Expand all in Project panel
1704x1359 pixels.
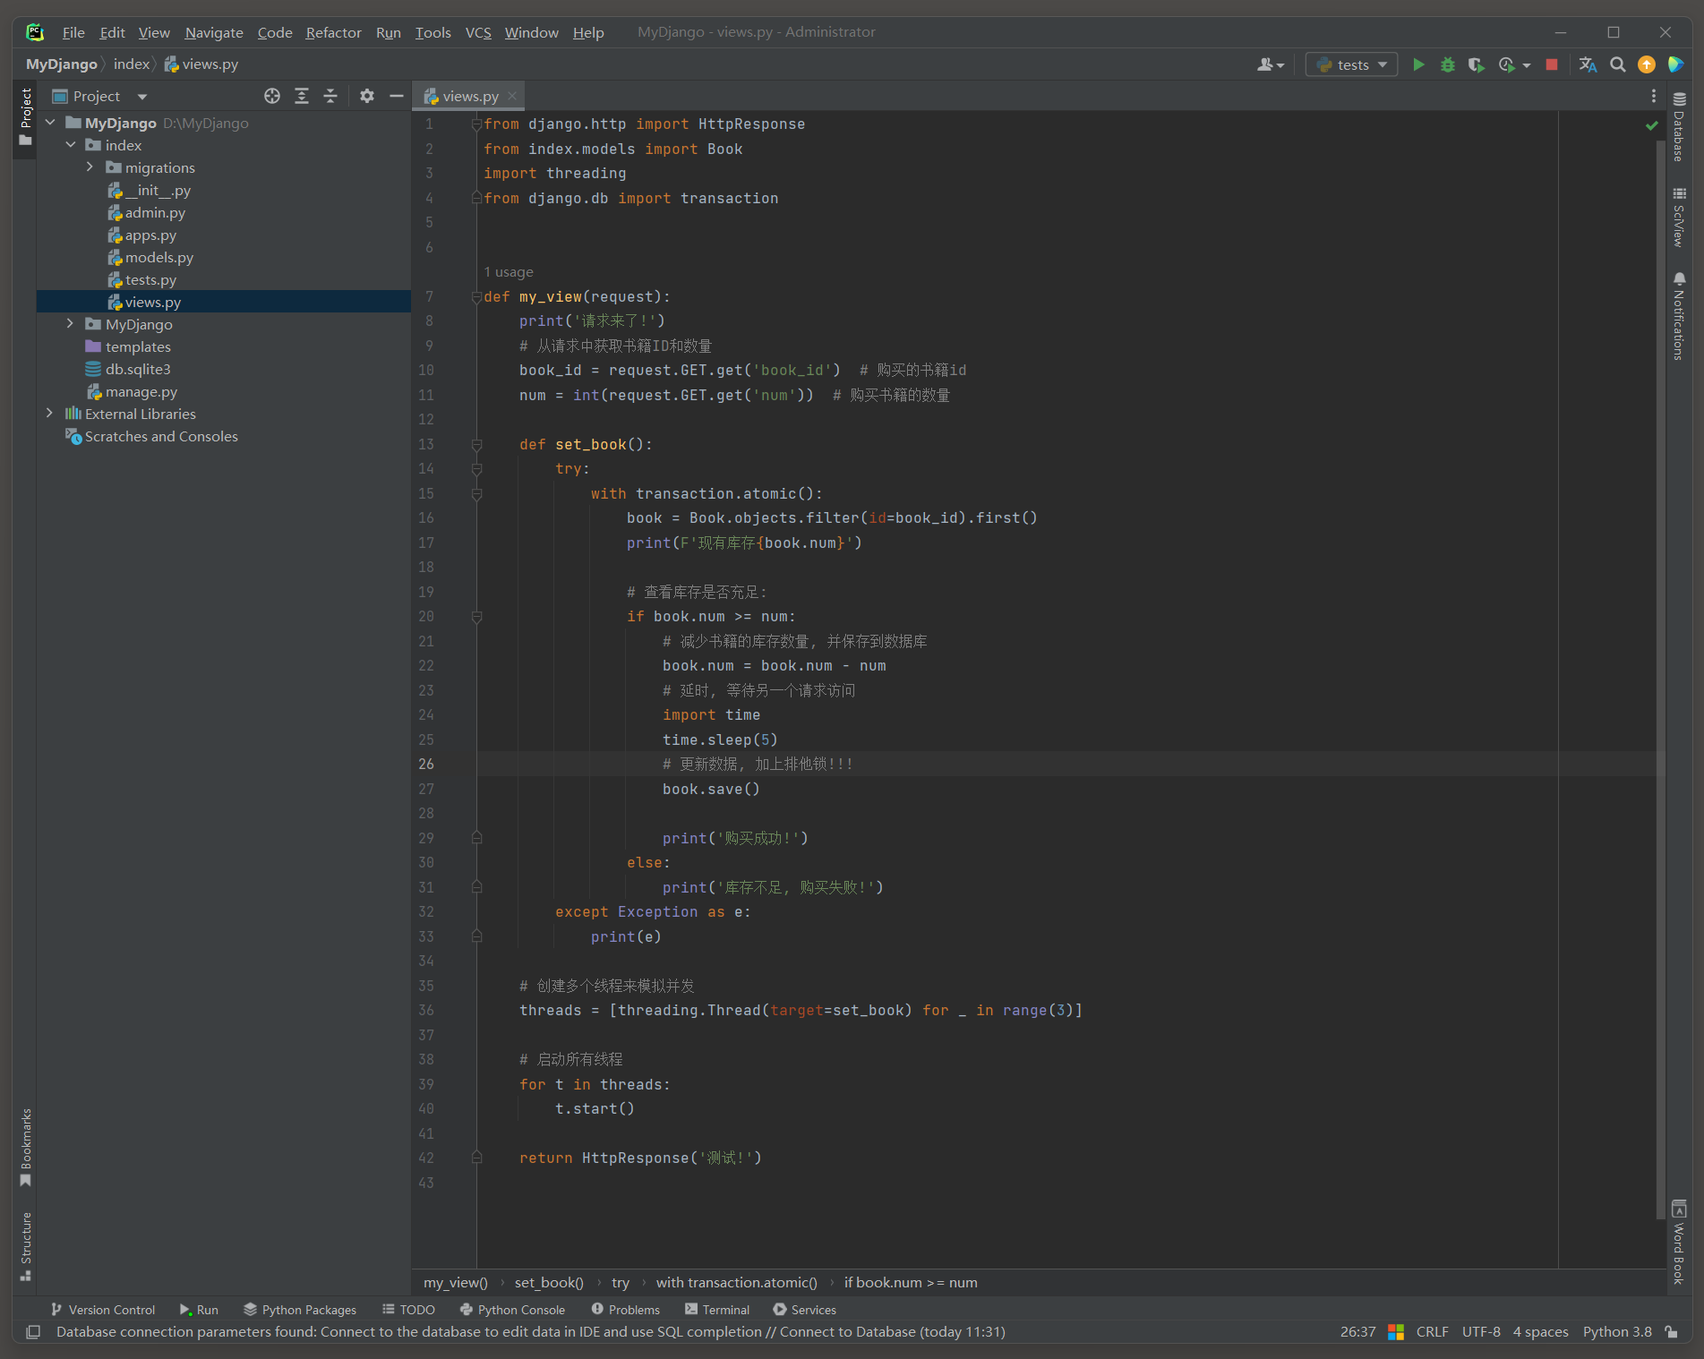(302, 96)
